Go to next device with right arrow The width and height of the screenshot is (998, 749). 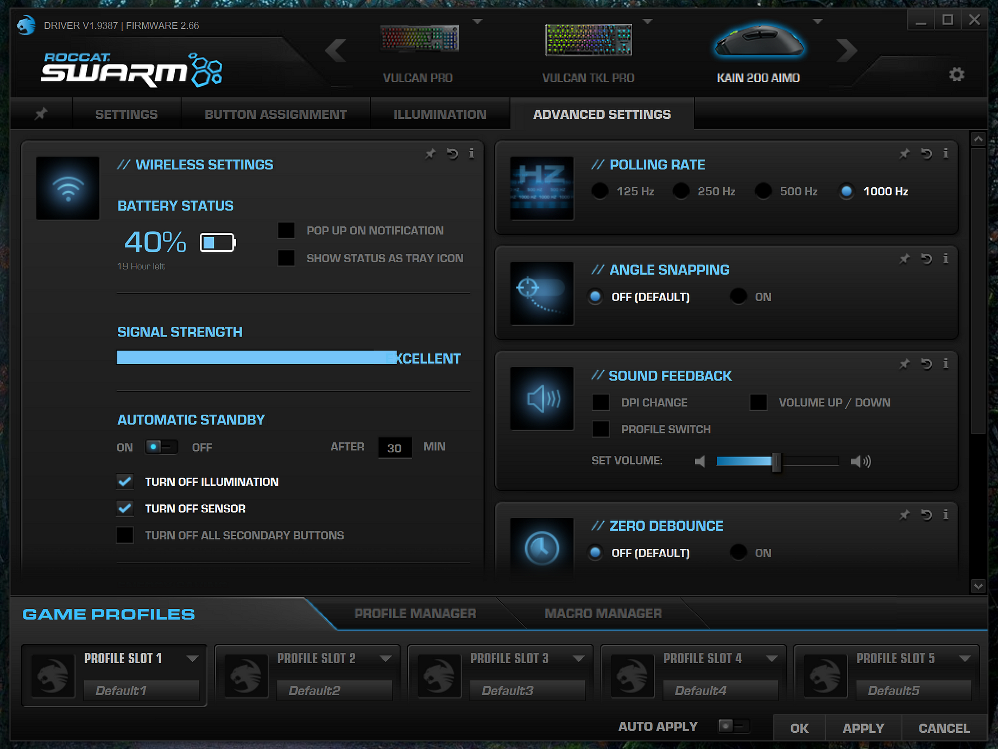coord(847,51)
